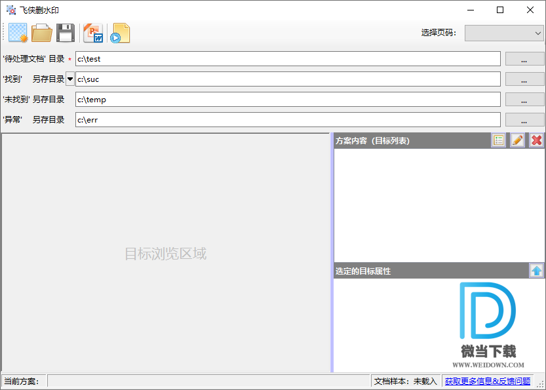Image resolution: width=546 pixels, height=390 pixels.
Task: Click the pencil edit icon in 方案内容
Action: click(517, 140)
